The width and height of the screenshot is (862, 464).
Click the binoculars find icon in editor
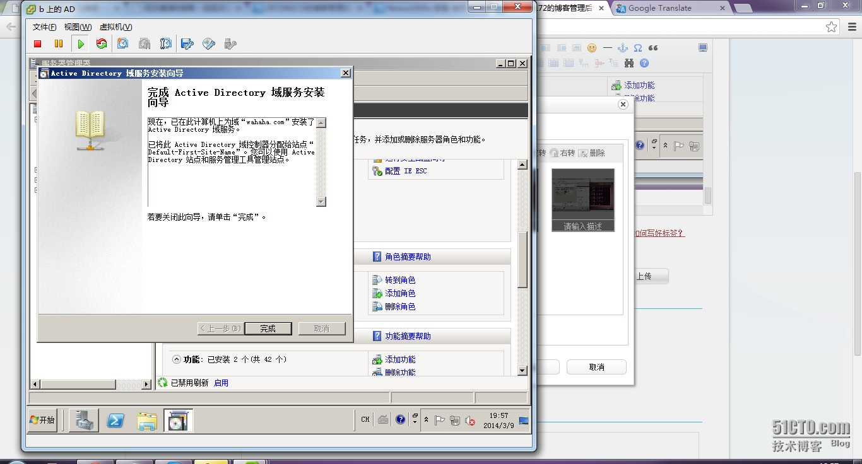tap(629, 63)
